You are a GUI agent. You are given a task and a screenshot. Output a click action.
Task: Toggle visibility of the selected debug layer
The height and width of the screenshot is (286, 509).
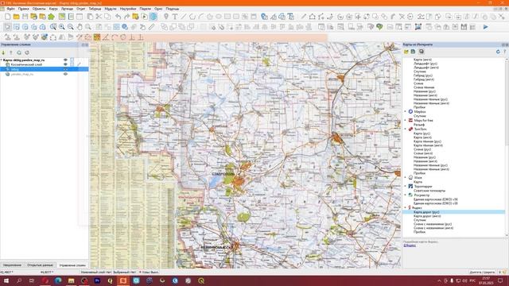[x=65, y=69]
